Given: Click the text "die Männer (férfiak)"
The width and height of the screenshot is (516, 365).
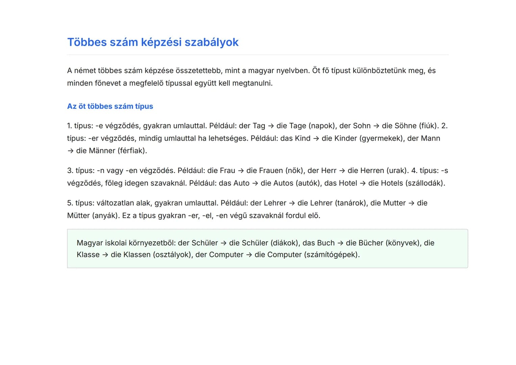Looking at the screenshot, I should [x=112, y=151].
